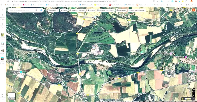Click the Madeleine map marker near the fields
The width and height of the screenshot is (197, 102).
(x=21, y=72)
